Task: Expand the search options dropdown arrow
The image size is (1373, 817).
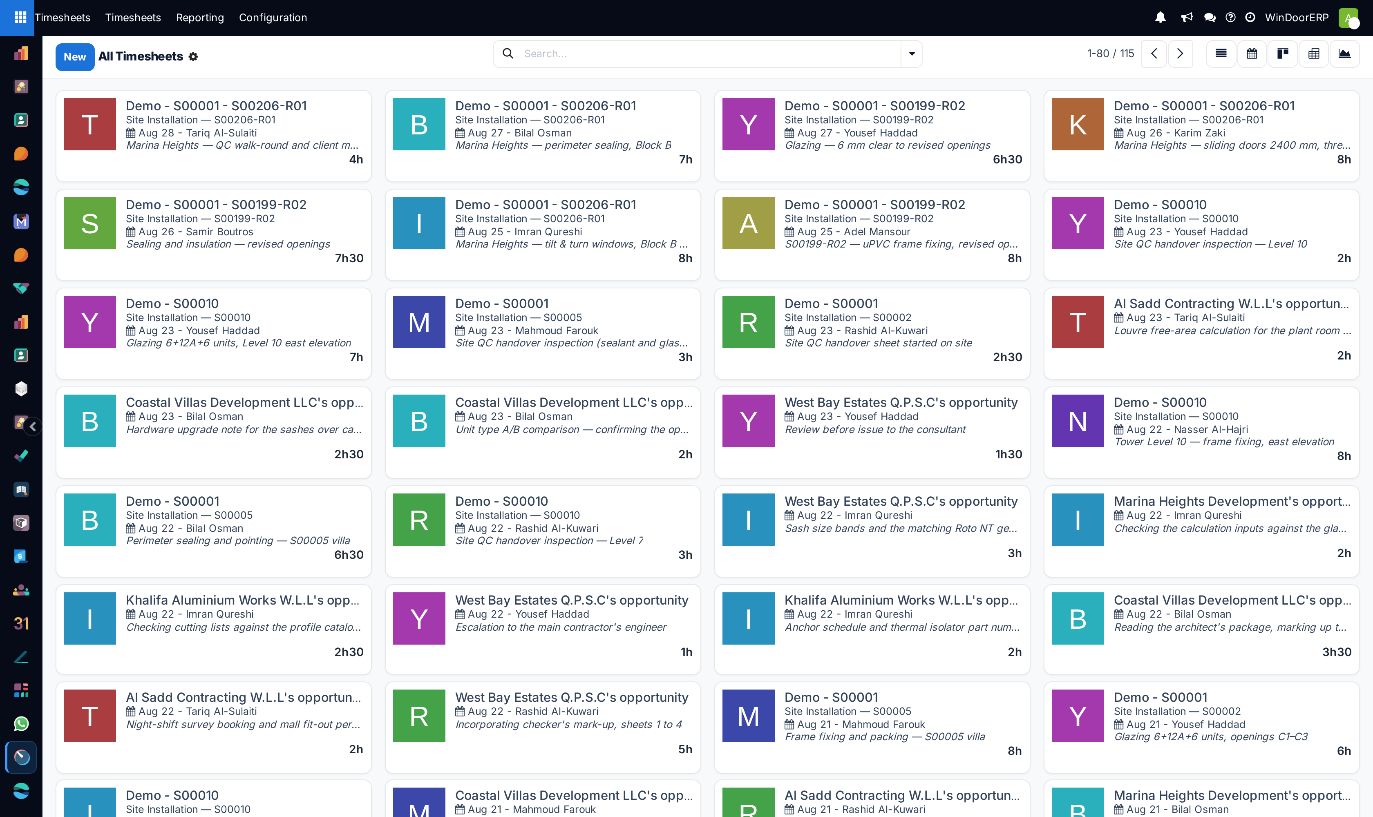Action: 912,54
